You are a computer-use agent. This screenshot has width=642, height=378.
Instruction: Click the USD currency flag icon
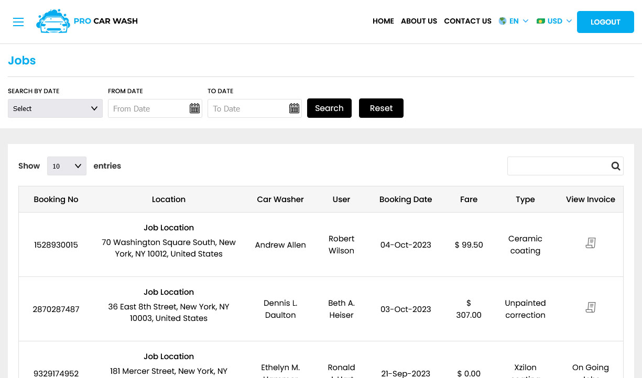[541, 21]
